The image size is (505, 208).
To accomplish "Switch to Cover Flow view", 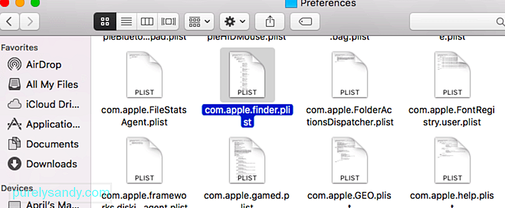I will [169, 22].
